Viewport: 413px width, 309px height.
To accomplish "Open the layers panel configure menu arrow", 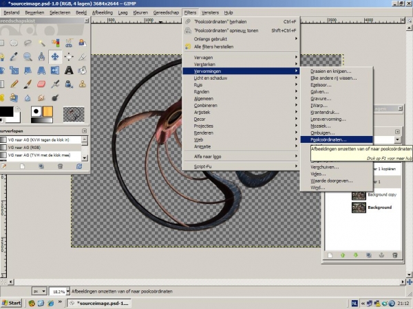I will [397, 131].
